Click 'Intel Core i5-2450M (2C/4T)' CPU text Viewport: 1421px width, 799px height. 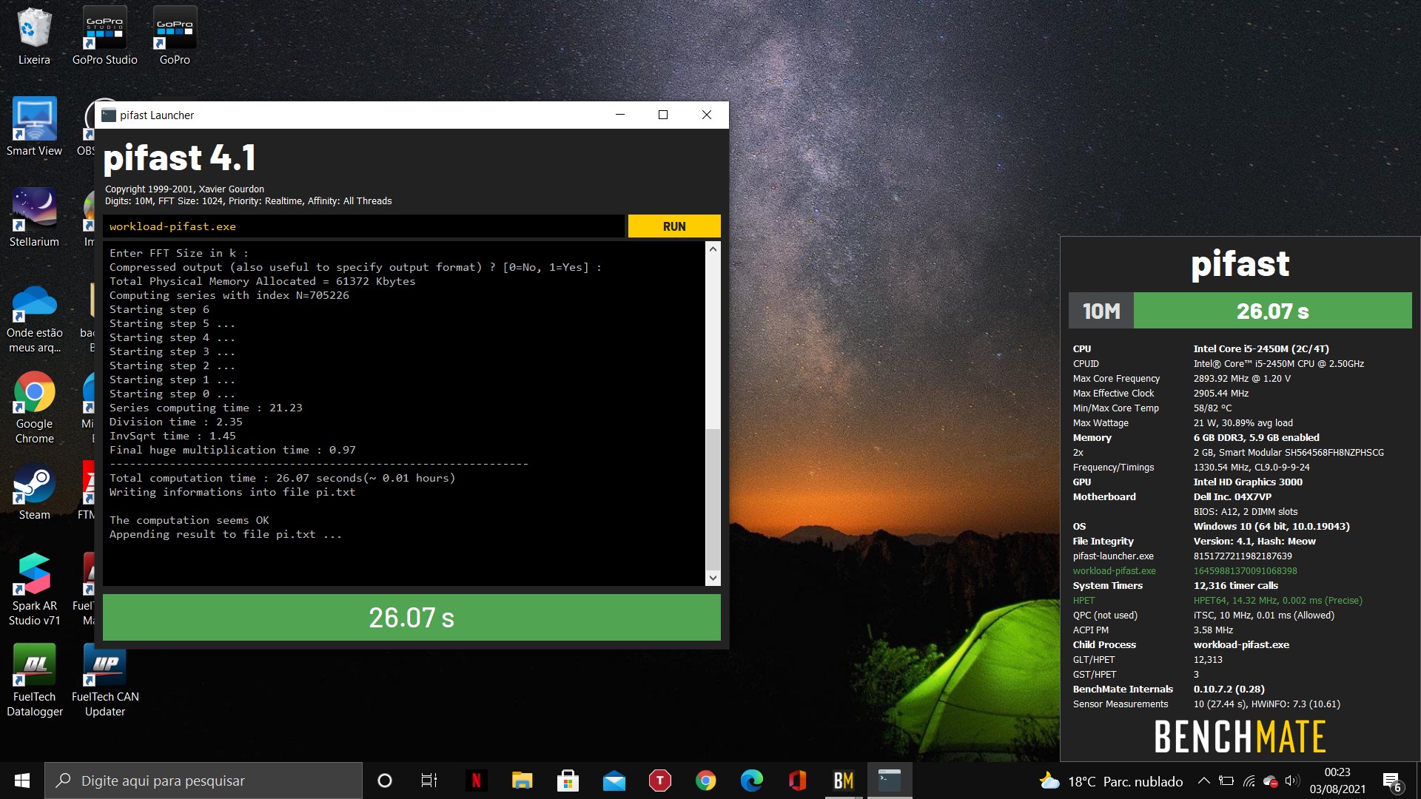(x=1261, y=348)
